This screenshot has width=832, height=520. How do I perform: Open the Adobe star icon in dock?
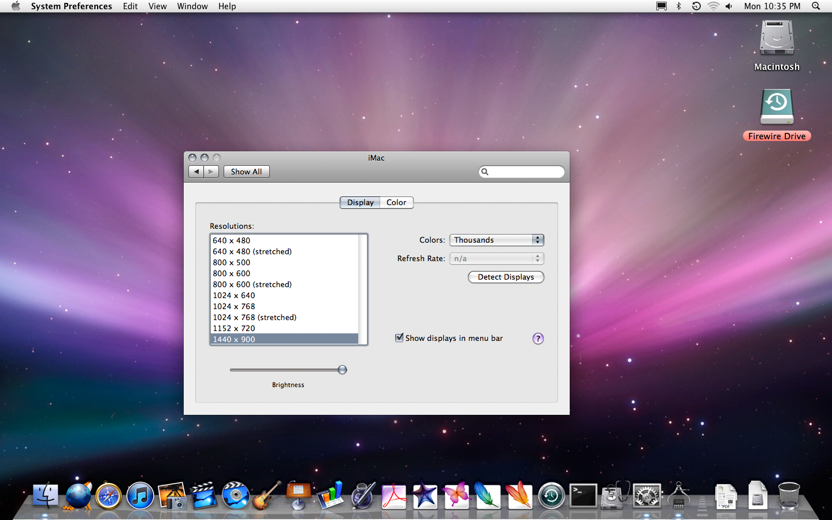[425, 496]
